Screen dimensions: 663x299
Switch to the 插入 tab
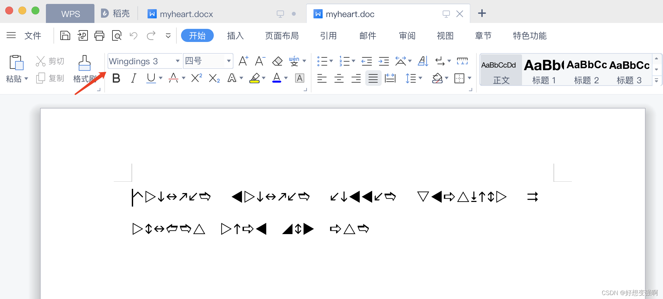coord(235,36)
